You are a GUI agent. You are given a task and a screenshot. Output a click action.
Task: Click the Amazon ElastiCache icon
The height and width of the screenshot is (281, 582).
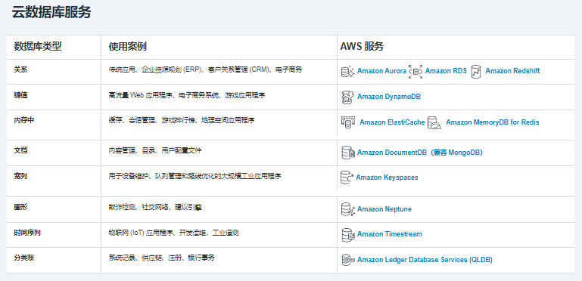click(x=348, y=122)
